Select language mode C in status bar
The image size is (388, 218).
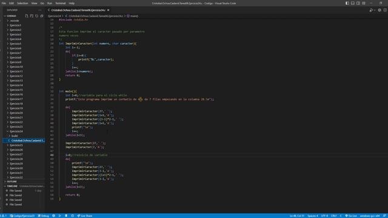[x=341, y=216]
